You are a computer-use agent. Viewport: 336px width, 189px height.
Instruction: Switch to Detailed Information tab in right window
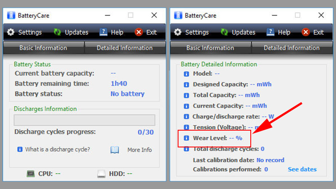[x=292, y=47]
